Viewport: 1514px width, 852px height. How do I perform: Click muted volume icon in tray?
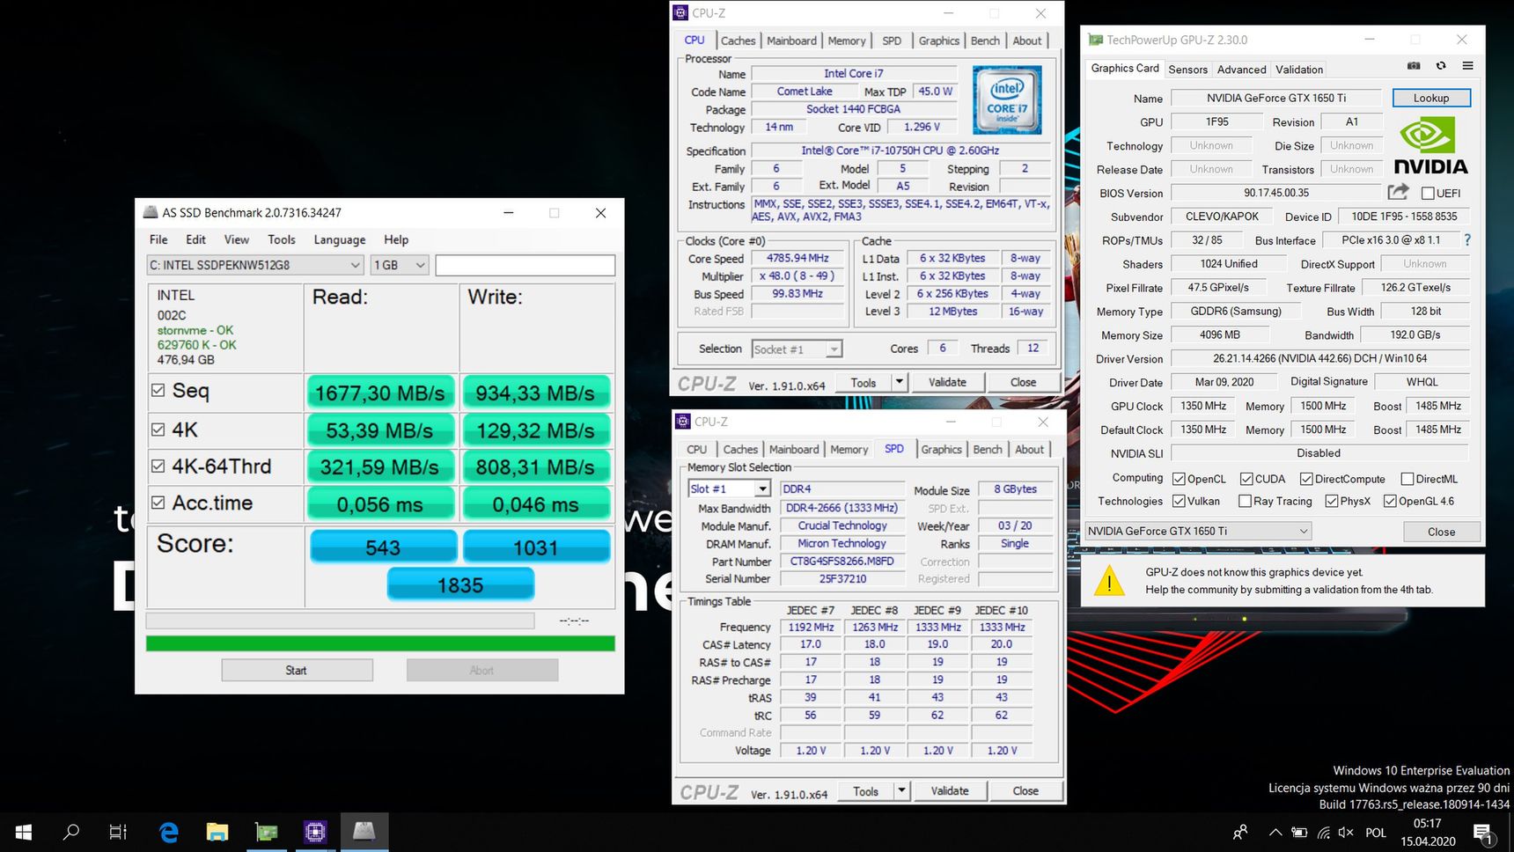coord(1346,832)
